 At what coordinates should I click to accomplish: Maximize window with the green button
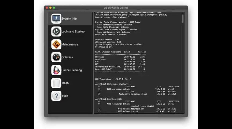tap(54, 8)
